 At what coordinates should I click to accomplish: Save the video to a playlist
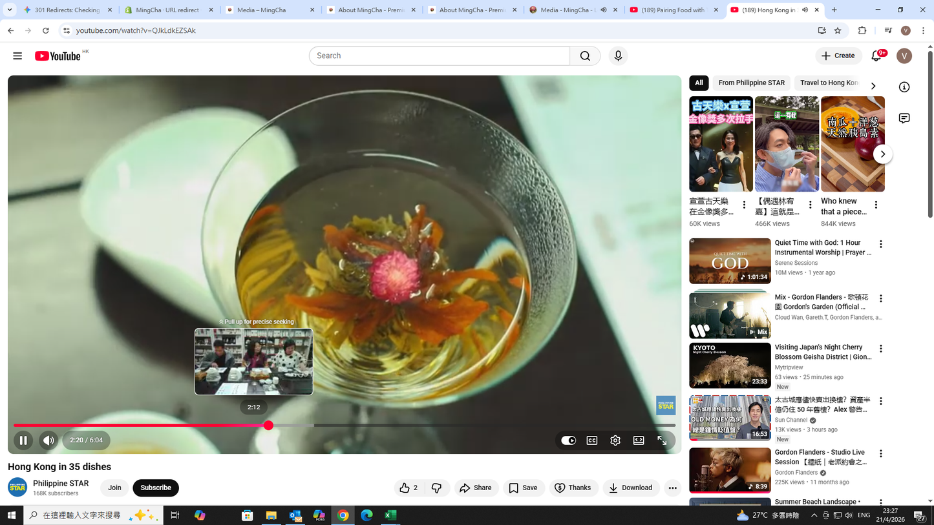tap(523, 488)
